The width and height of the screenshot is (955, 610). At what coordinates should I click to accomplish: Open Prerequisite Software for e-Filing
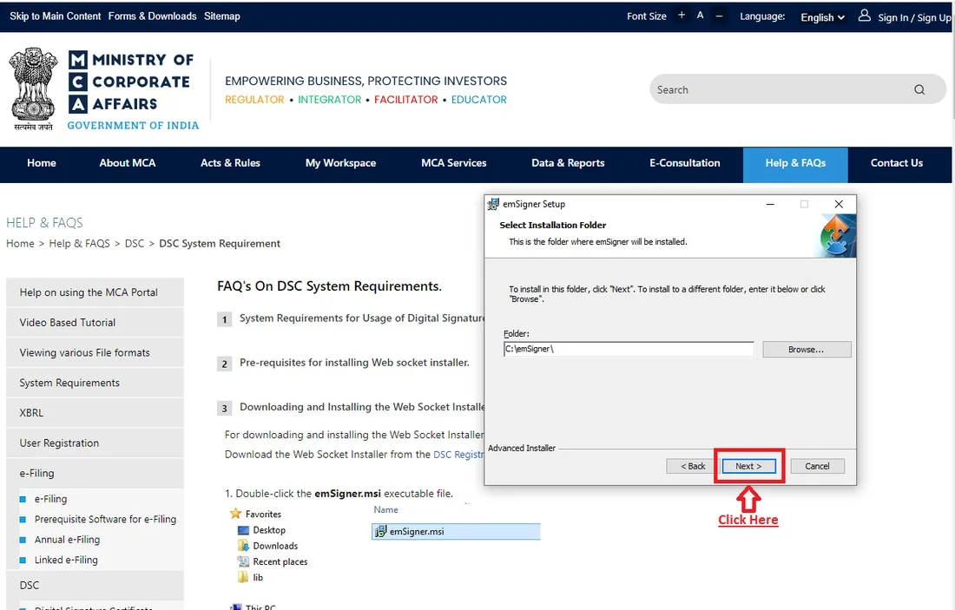105,519
